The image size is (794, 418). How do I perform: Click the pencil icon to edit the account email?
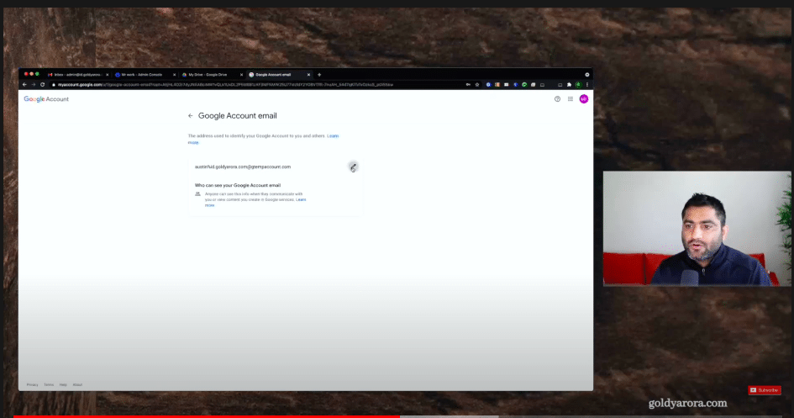click(x=353, y=167)
